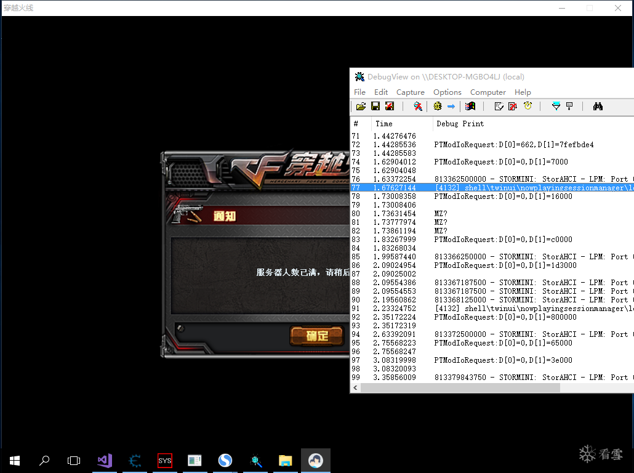Open the Edit menu in DebugView
This screenshot has height=473, width=634.
pyautogui.click(x=381, y=92)
